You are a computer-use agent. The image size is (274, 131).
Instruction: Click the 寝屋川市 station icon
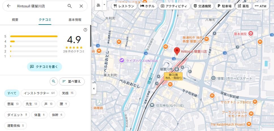tap(177, 69)
